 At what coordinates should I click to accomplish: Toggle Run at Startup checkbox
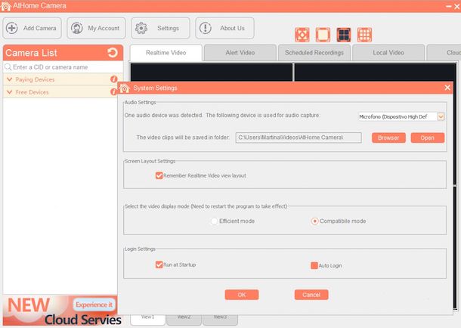pyautogui.click(x=159, y=265)
